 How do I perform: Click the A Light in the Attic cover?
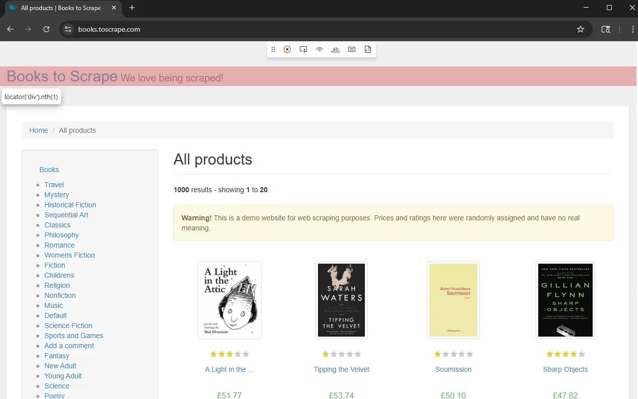(229, 300)
